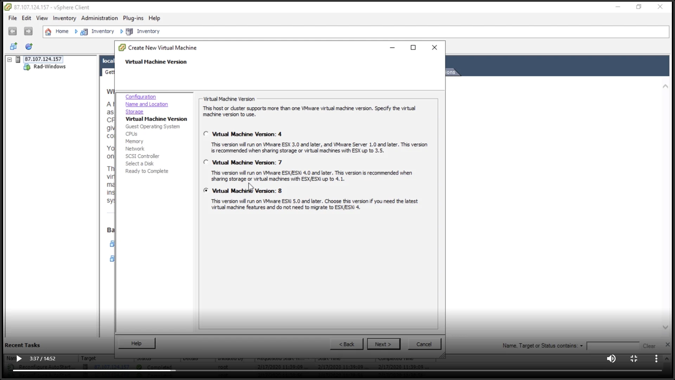Click the Rad-Windows tree item label
675x380 pixels.
(50, 66)
